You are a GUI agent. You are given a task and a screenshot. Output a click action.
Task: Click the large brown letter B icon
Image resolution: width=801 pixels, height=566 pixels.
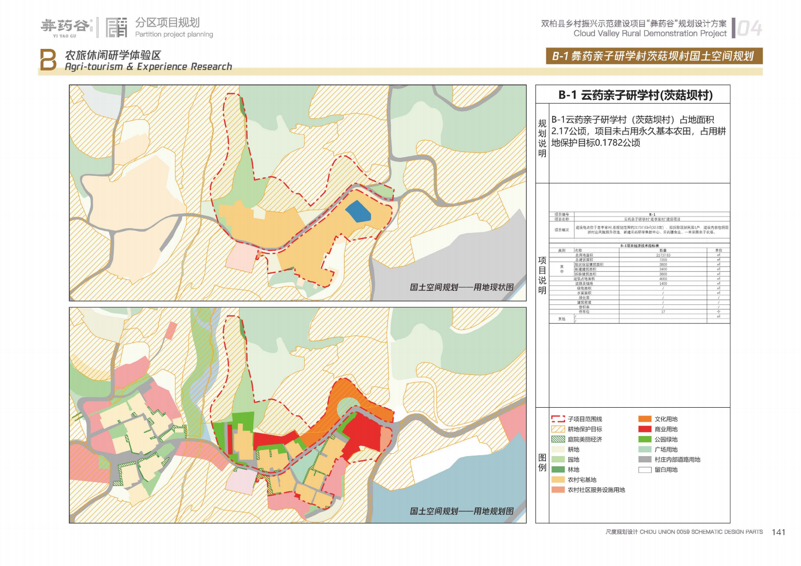click(x=48, y=60)
